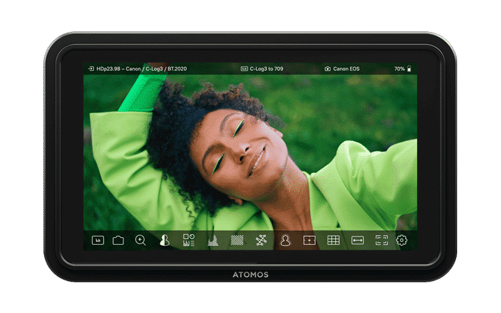Open the settings gear menu

tap(402, 240)
